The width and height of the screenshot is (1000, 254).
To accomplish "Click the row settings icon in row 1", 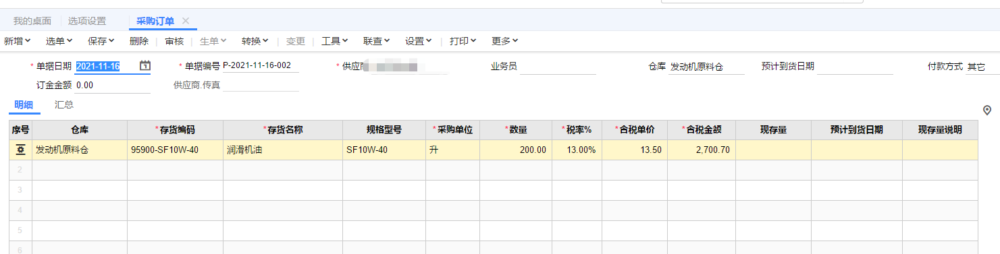I will (x=20, y=150).
